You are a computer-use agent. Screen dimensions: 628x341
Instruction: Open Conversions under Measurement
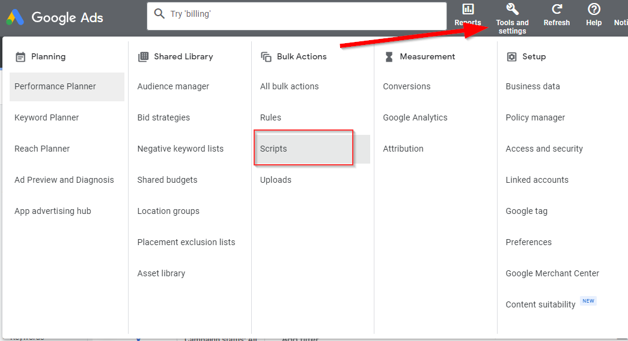[406, 86]
